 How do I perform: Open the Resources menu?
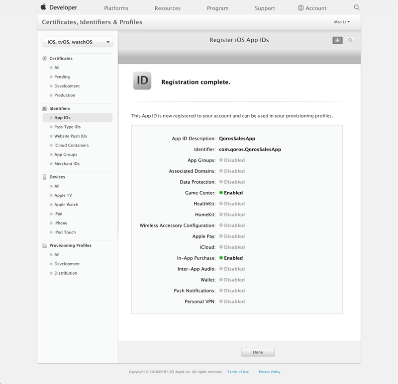pos(168,8)
